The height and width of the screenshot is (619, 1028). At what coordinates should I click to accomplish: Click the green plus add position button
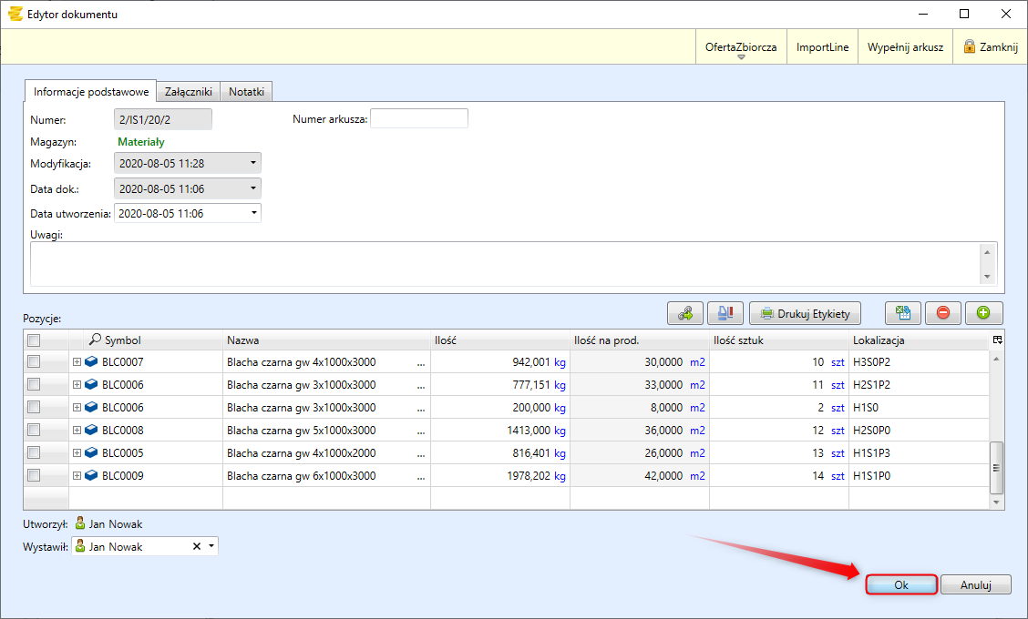pos(983,313)
